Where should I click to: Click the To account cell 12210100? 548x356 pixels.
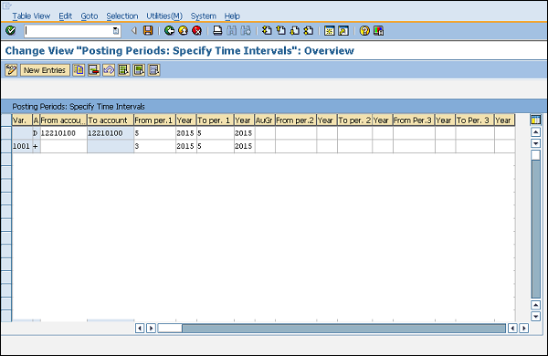(x=111, y=133)
